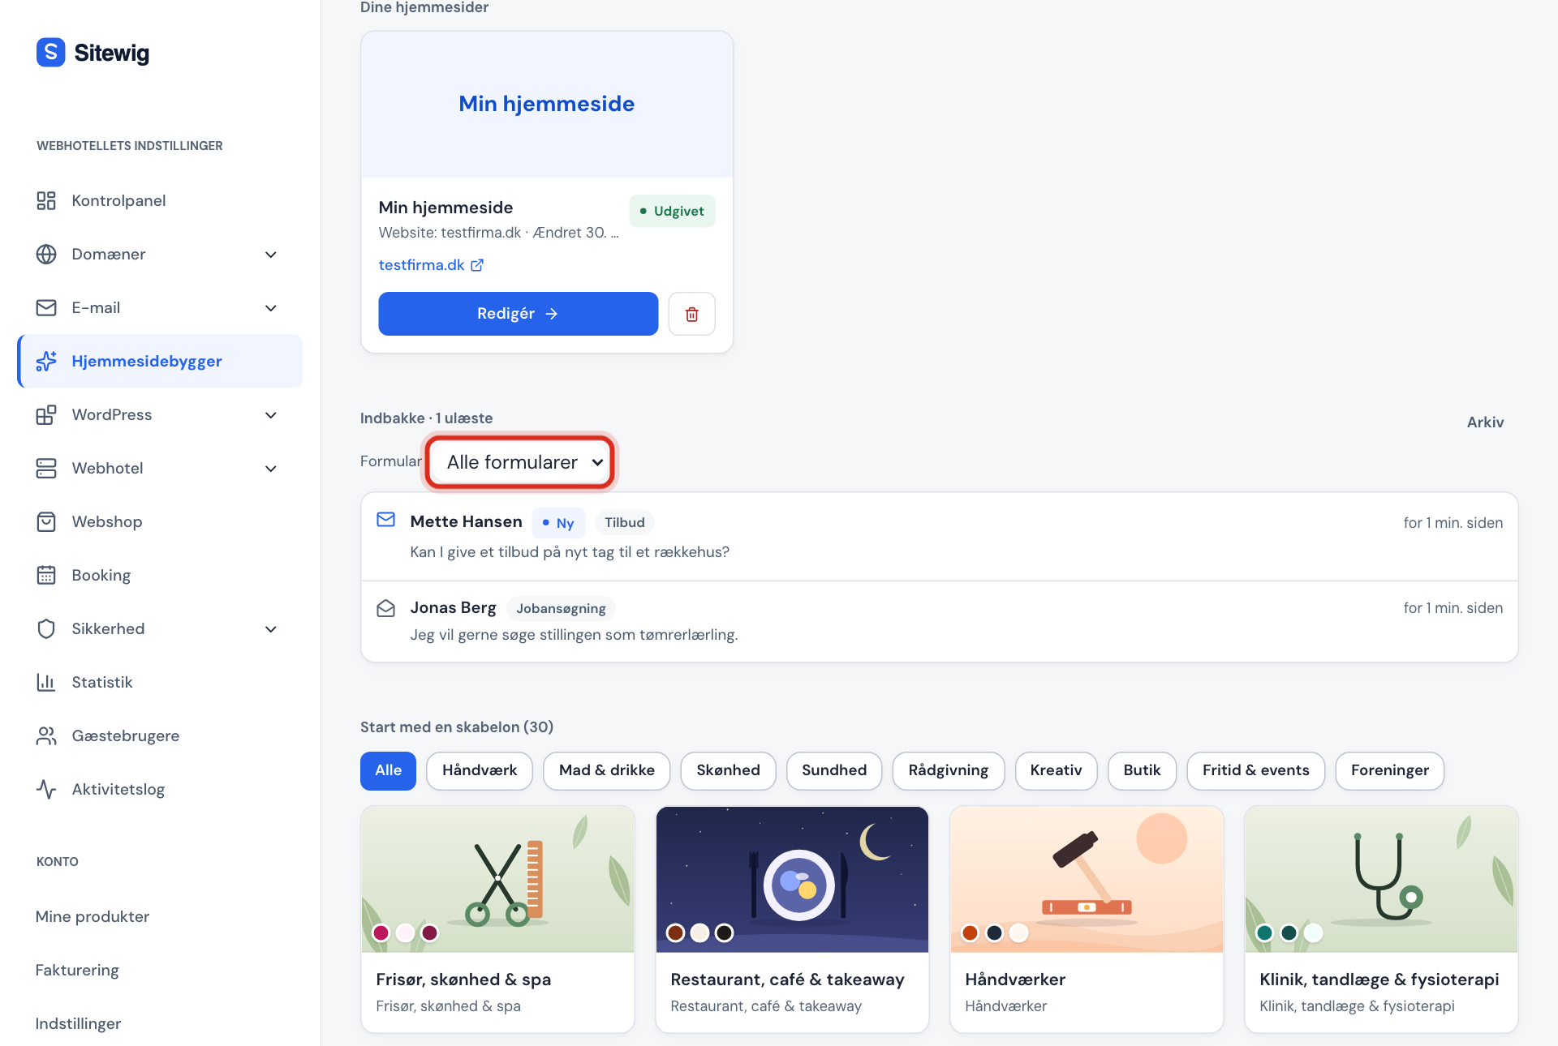Filter templates by Foreninger
The height and width of the screenshot is (1046, 1558).
1390,770
